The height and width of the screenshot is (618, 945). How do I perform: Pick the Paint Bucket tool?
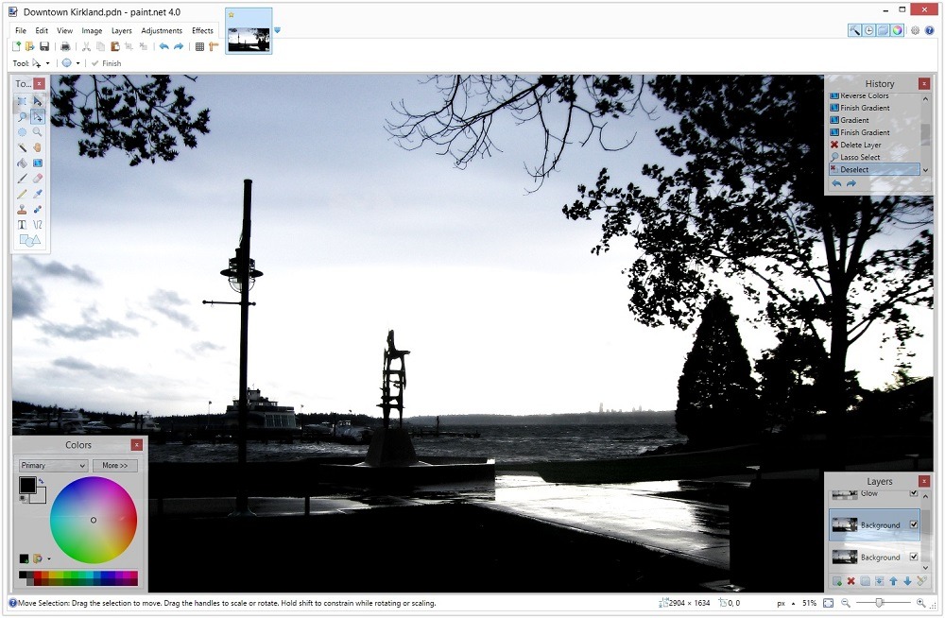click(x=22, y=162)
